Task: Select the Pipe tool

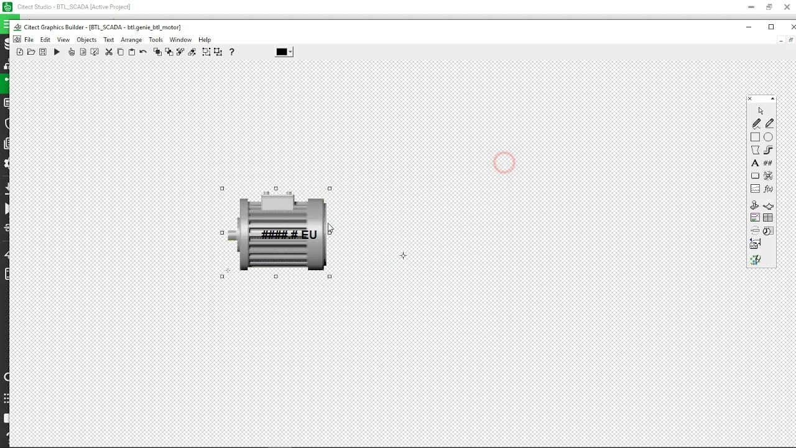Action: pos(768,150)
